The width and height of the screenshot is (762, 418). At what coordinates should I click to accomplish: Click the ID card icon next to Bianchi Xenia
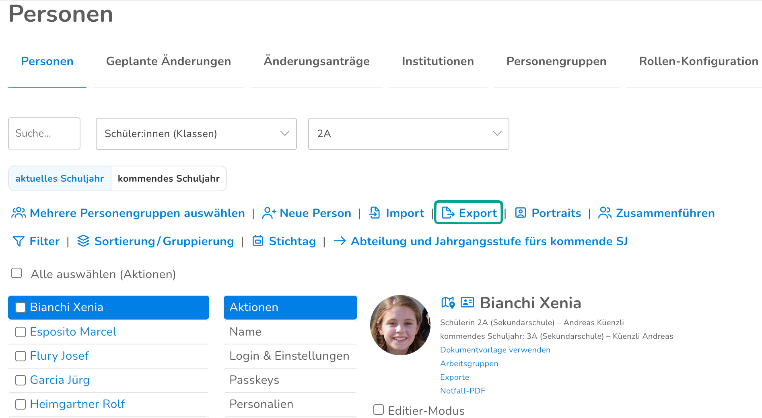tap(467, 302)
